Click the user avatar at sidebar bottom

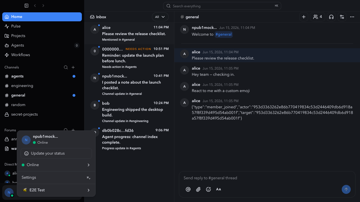coord(9,192)
